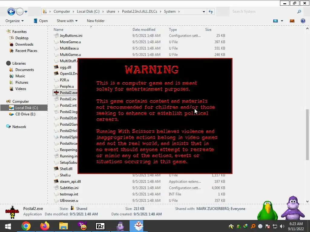Click Computer in the address breadcrumb
Image resolution: width=310 pixels, height=232 pixels.
(x=62, y=11)
